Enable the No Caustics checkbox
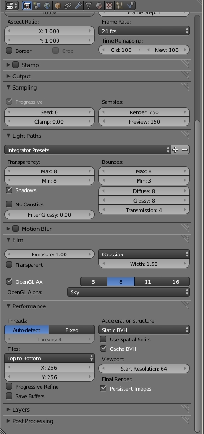Viewport: 204px width, 434px height. tap(9, 204)
